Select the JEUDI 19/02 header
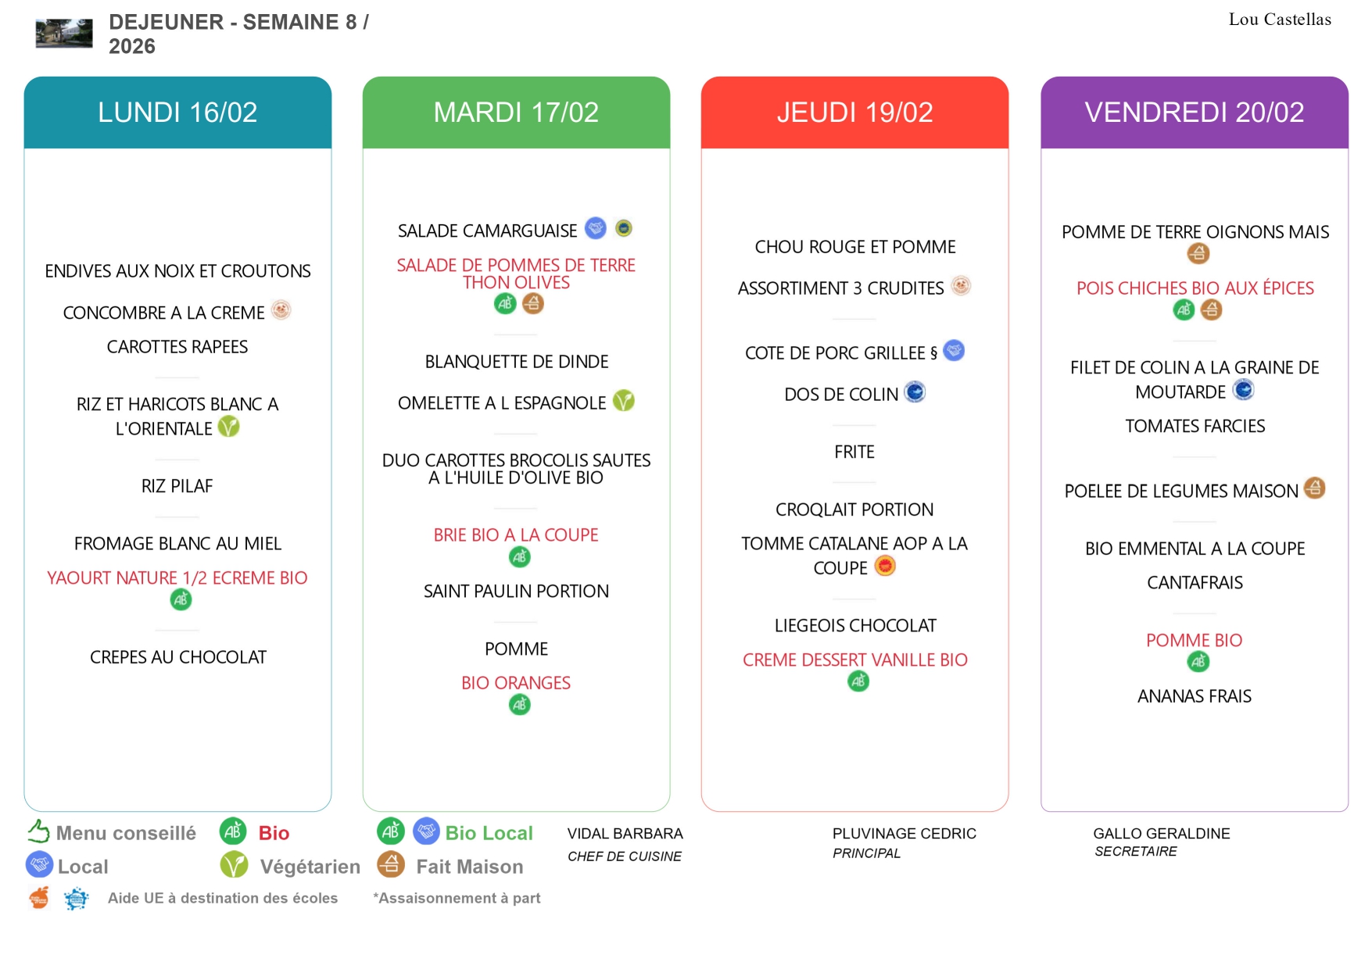1372x969 pixels. coord(854,113)
